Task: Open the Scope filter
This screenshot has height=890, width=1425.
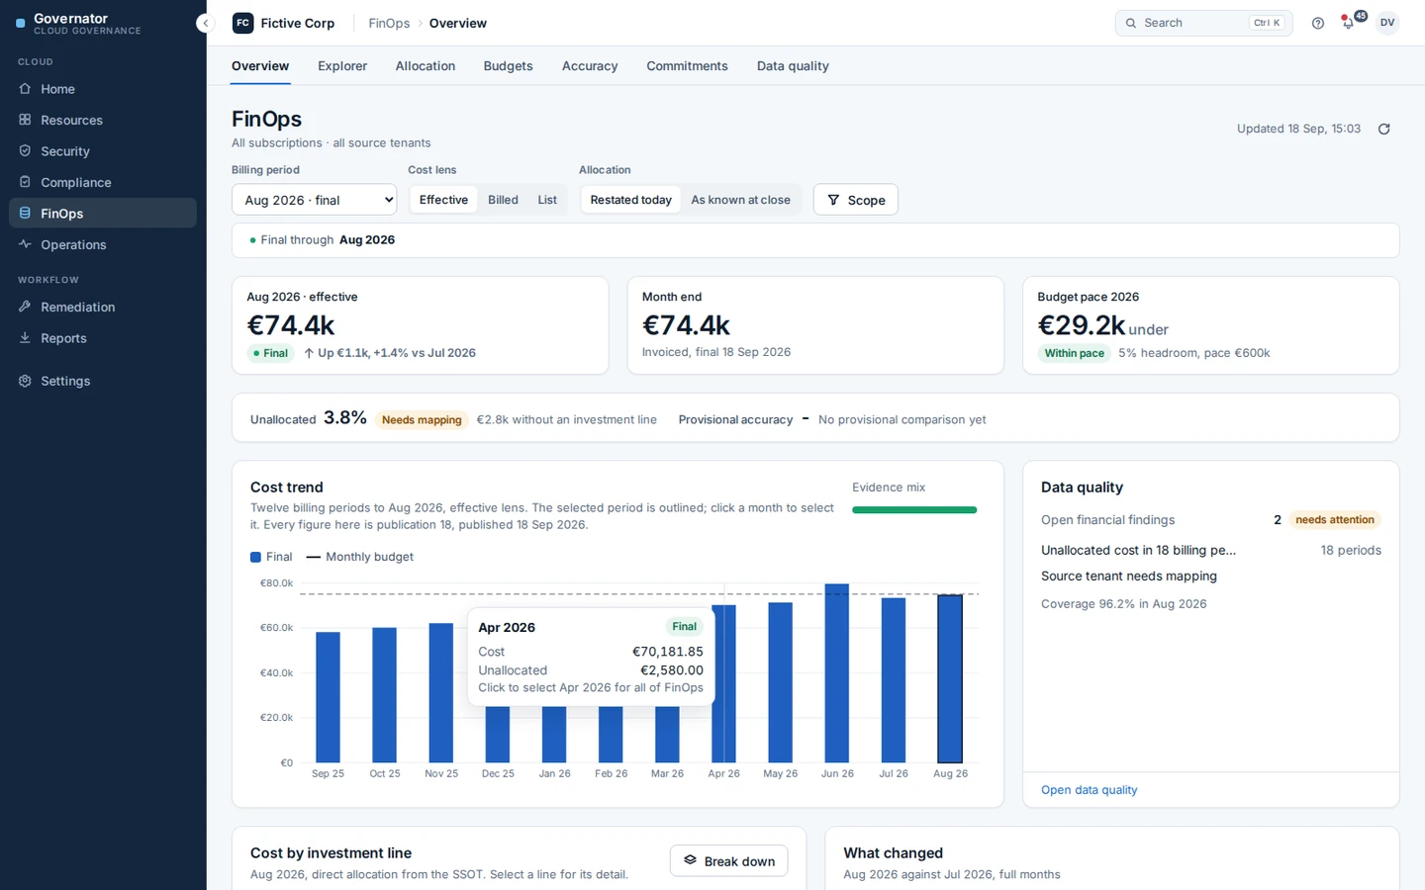Action: pyautogui.click(x=855, y=200)
